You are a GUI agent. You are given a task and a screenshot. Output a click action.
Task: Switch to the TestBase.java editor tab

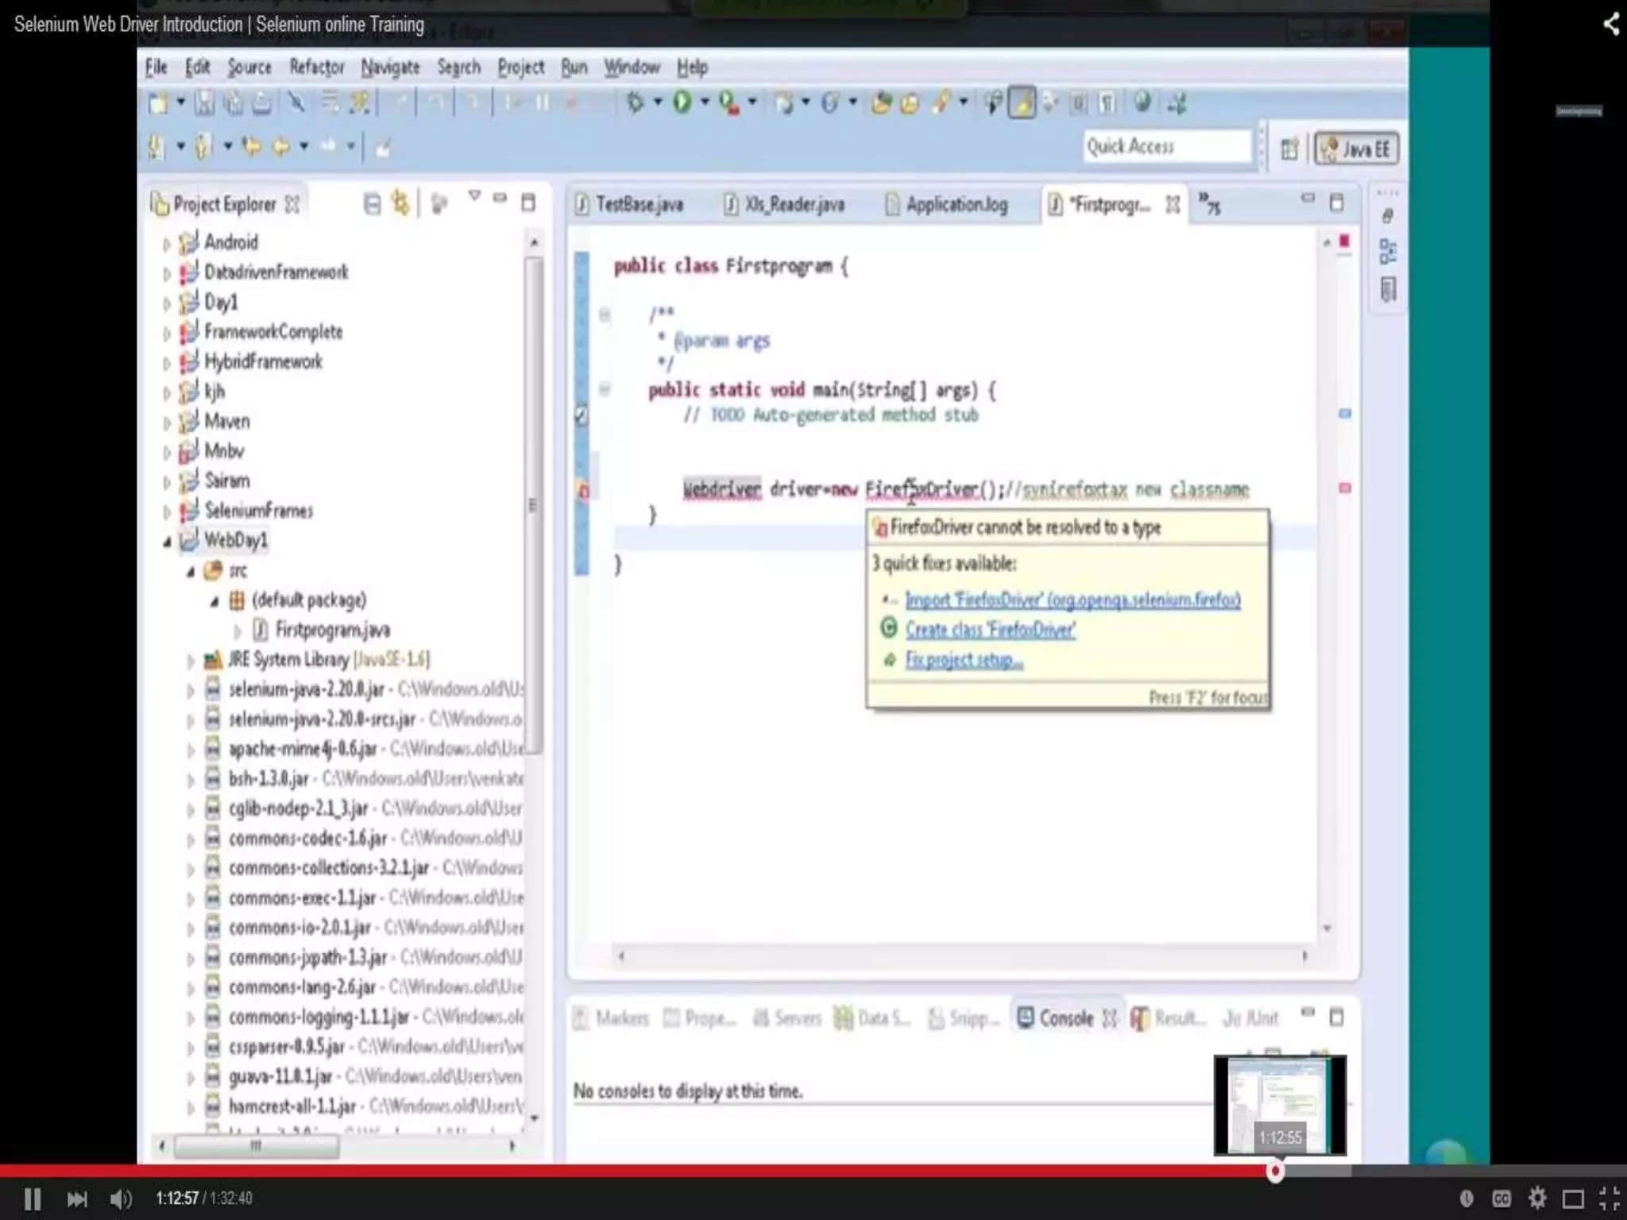coord(638,205)
